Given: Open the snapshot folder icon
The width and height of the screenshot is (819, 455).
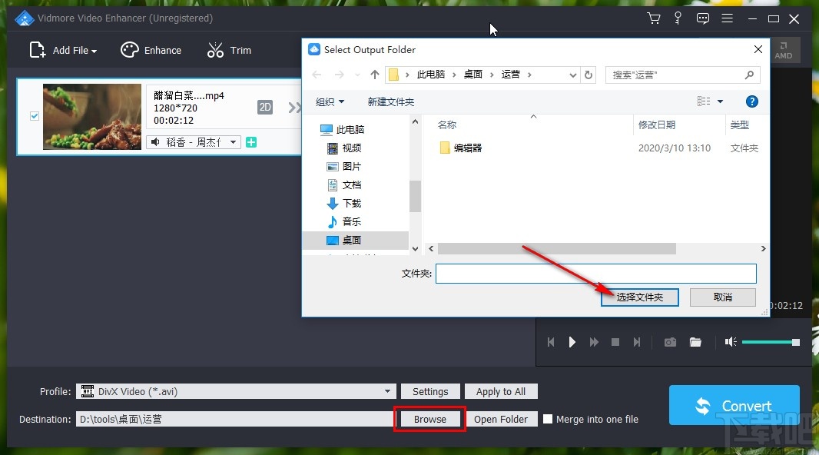Looking at the screenshot, I should coord(695,342).
